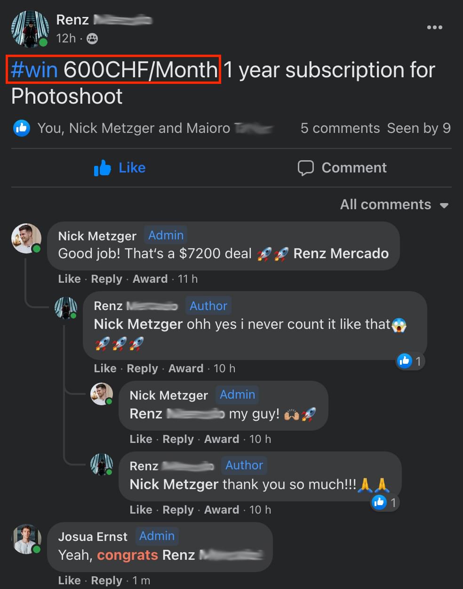Click like reaction badge on Renz's rocket reply
This screenshot has width=463, height=589.
410,361
